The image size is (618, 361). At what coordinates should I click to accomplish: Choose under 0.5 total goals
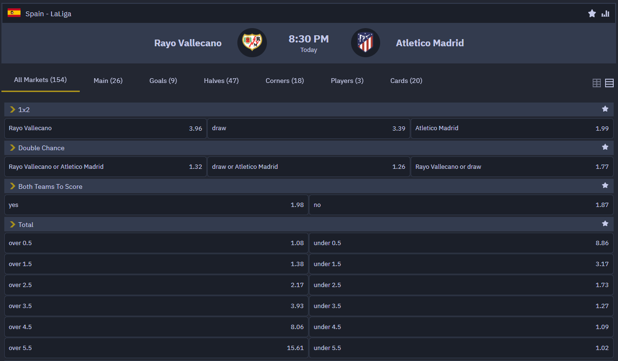461,243
